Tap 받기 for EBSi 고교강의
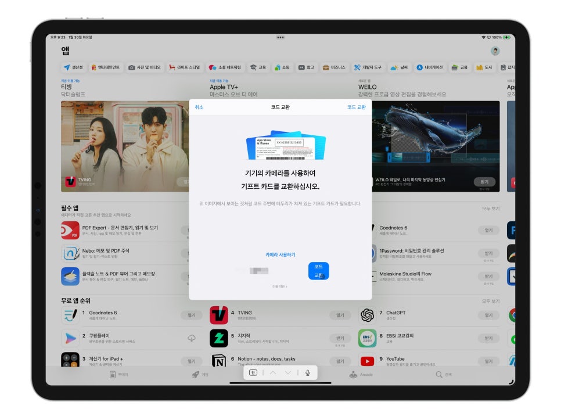The width and height of the screenshot is (561, 420). pyautogui.click(x=489, y=338)
